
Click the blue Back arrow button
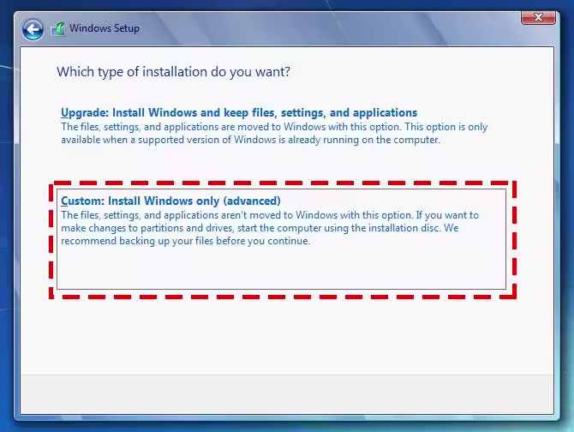pos(33,29)
